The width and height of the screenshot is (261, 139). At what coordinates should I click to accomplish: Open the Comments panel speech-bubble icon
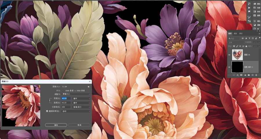point(249,12)
